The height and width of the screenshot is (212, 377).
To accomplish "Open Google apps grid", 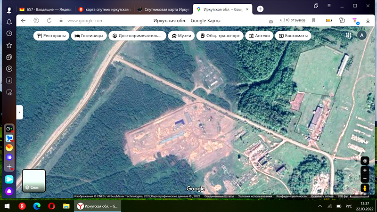I will pyautogui.click(x=349, y=35).
